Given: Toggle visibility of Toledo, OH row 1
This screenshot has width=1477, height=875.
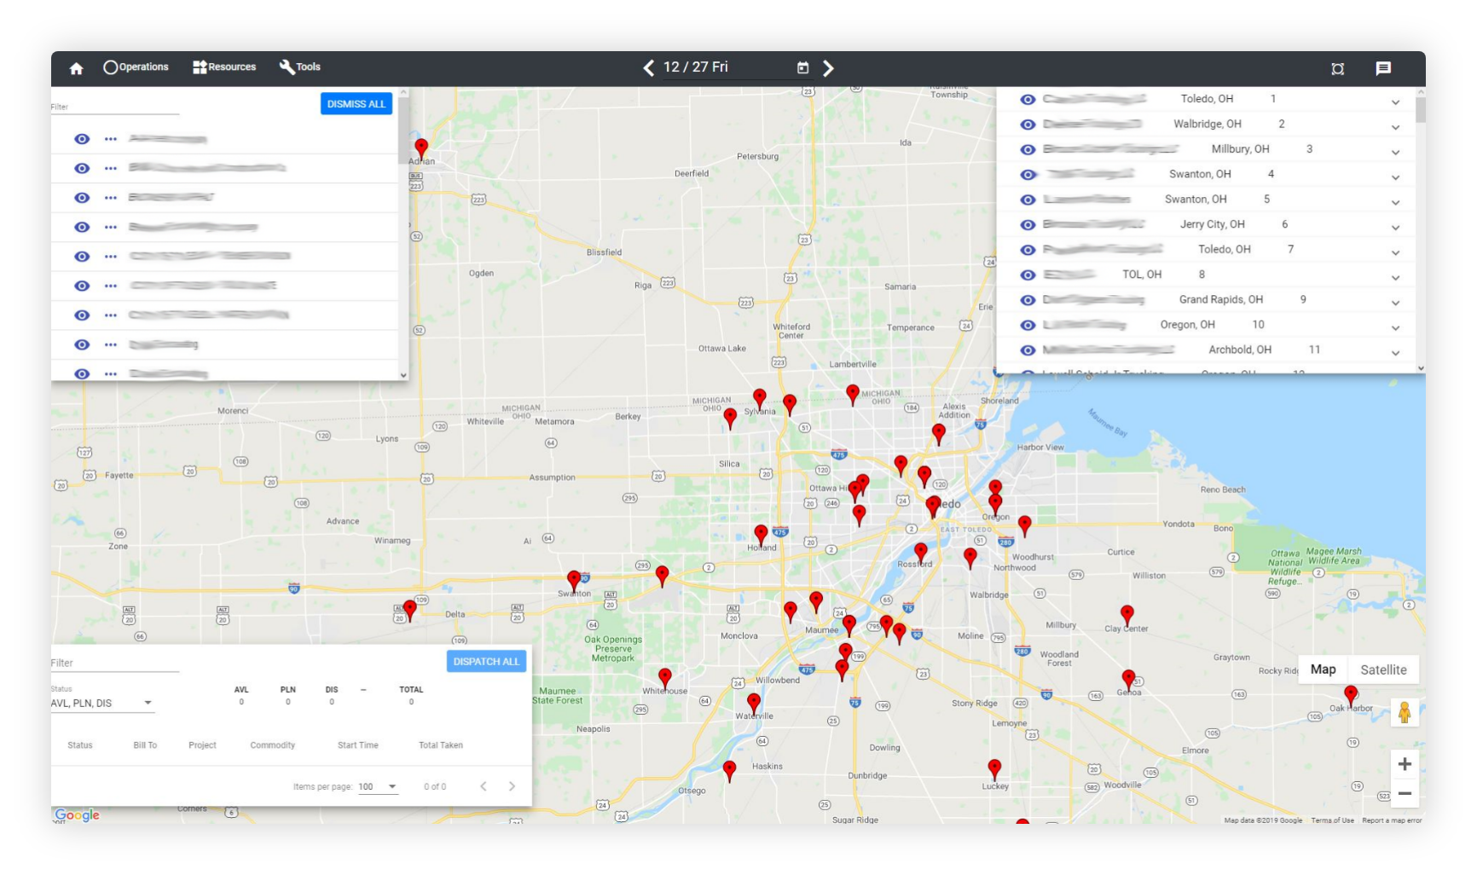Looking at the screenshot, I should pyautogui.click(x=1028, y=100).
